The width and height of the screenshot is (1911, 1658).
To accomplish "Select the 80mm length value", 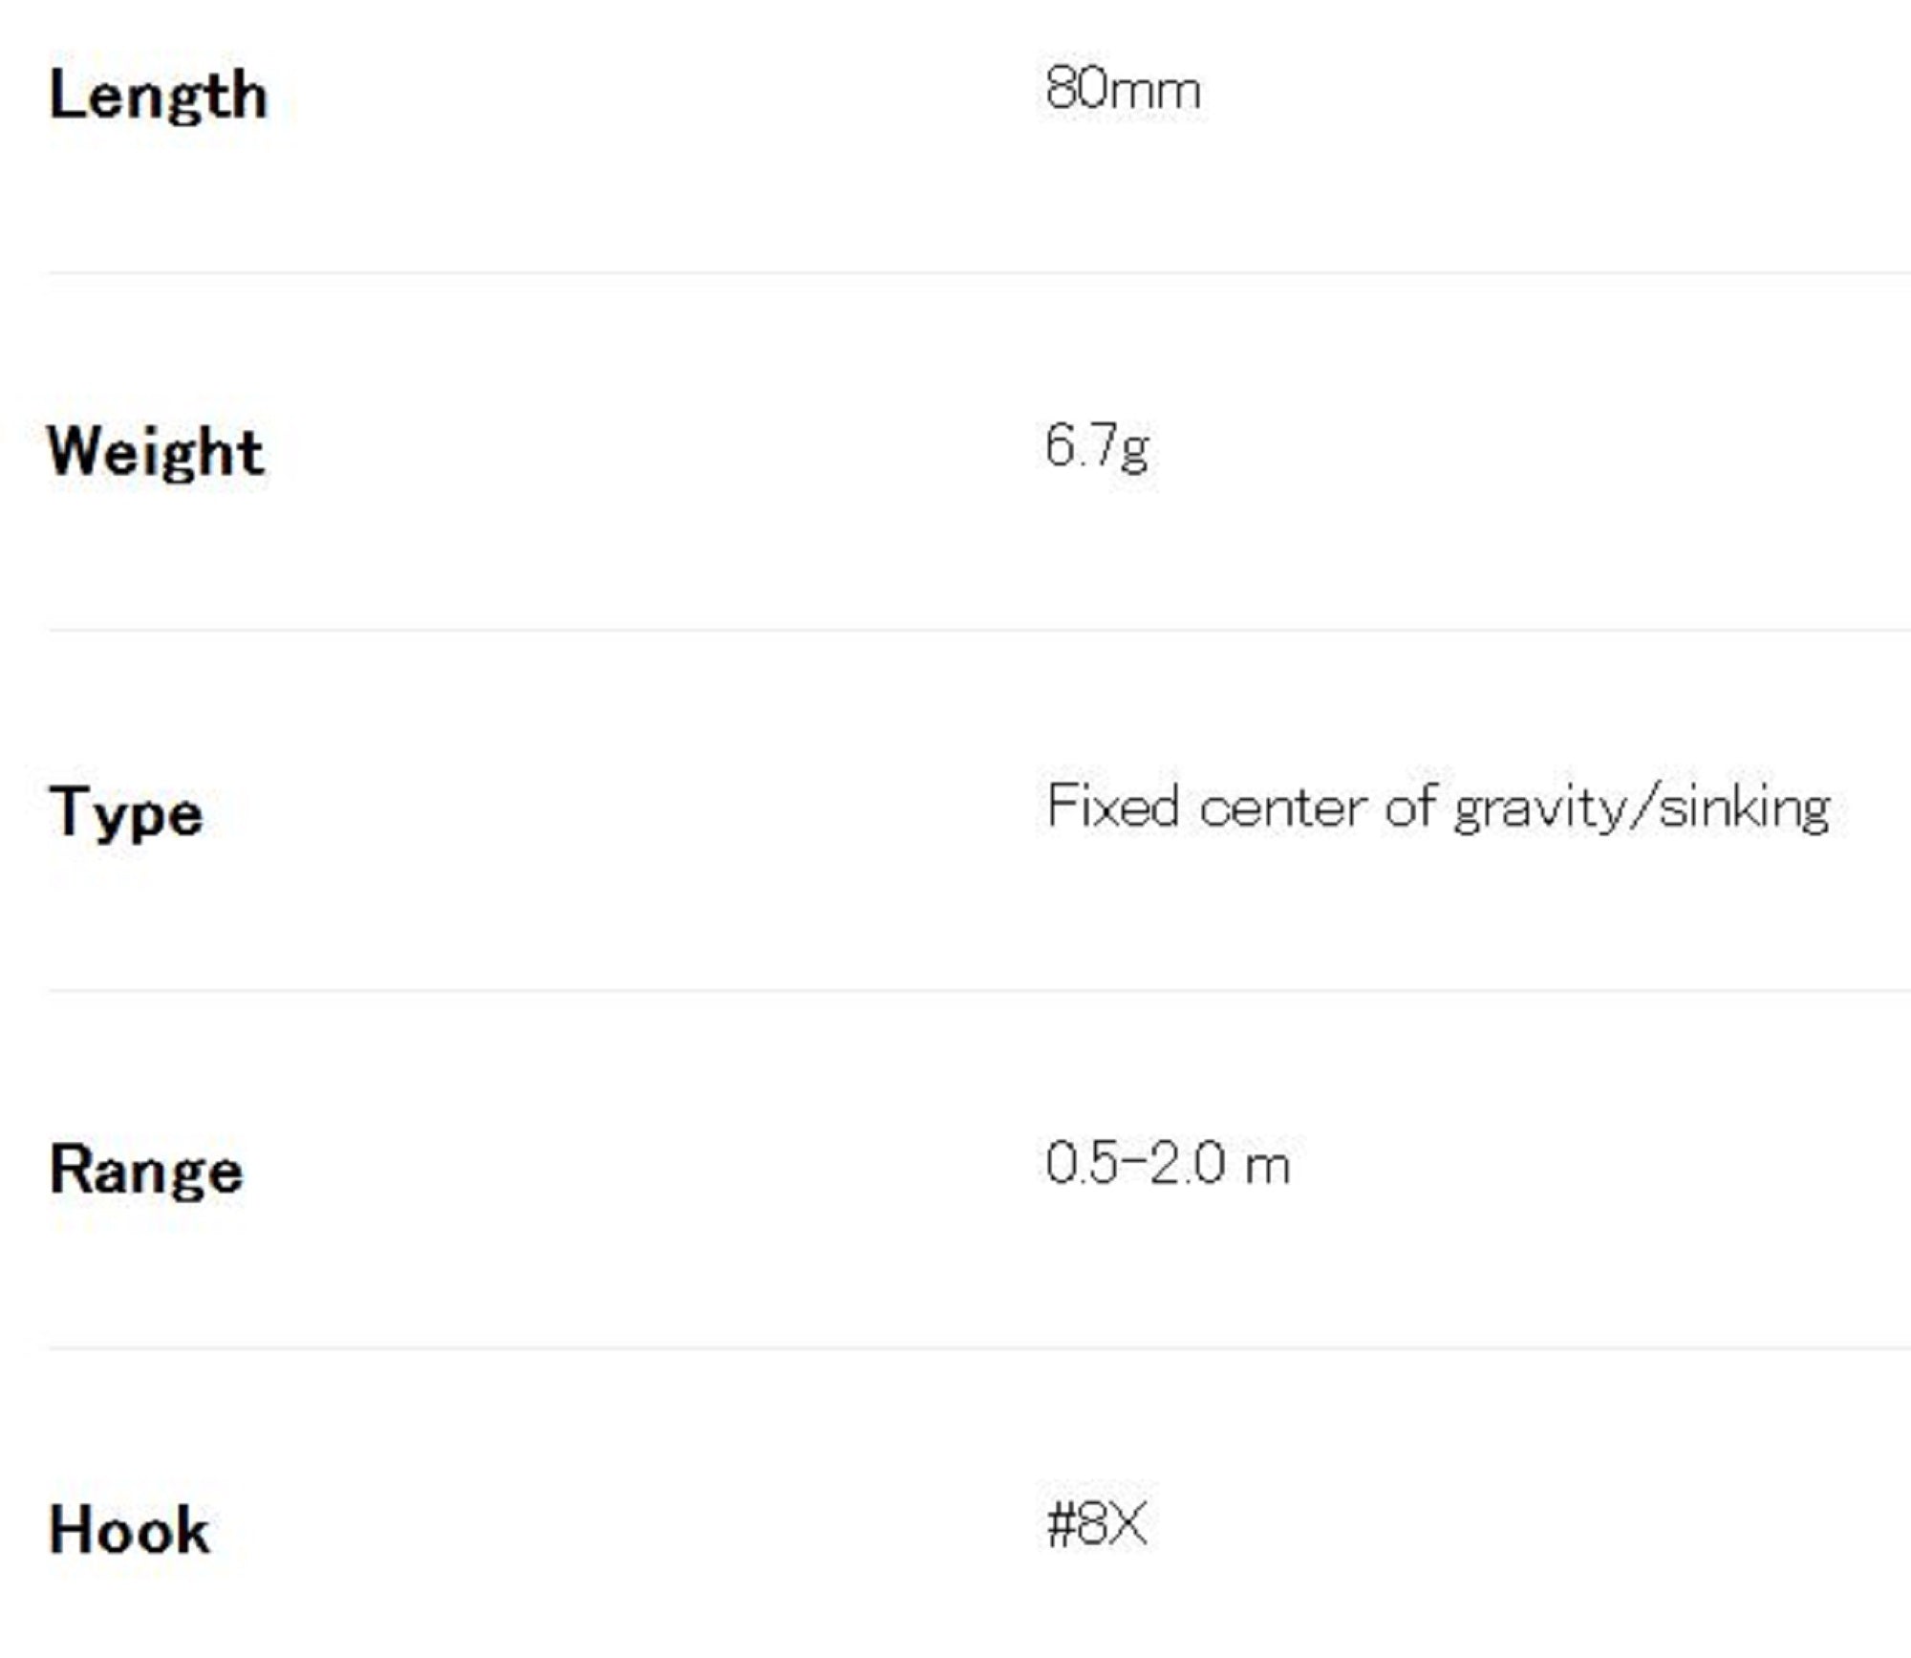I will pos(1123,90).
